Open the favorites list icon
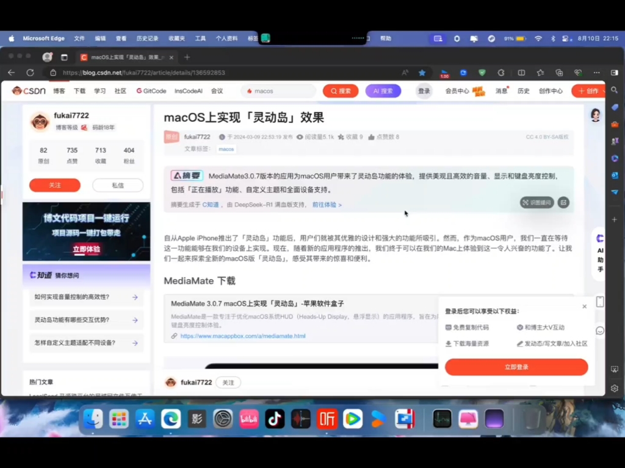The image size is (625, 468). 540,73
